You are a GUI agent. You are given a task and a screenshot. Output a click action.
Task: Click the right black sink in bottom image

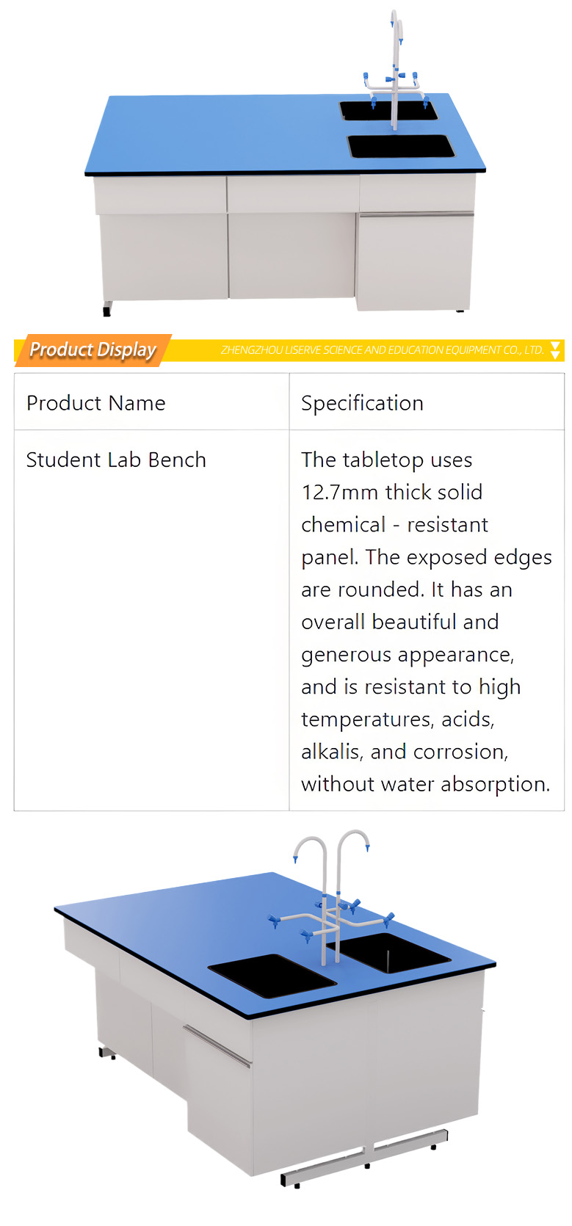(x=392, y=952)
